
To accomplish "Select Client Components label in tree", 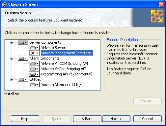I will 44,58.
